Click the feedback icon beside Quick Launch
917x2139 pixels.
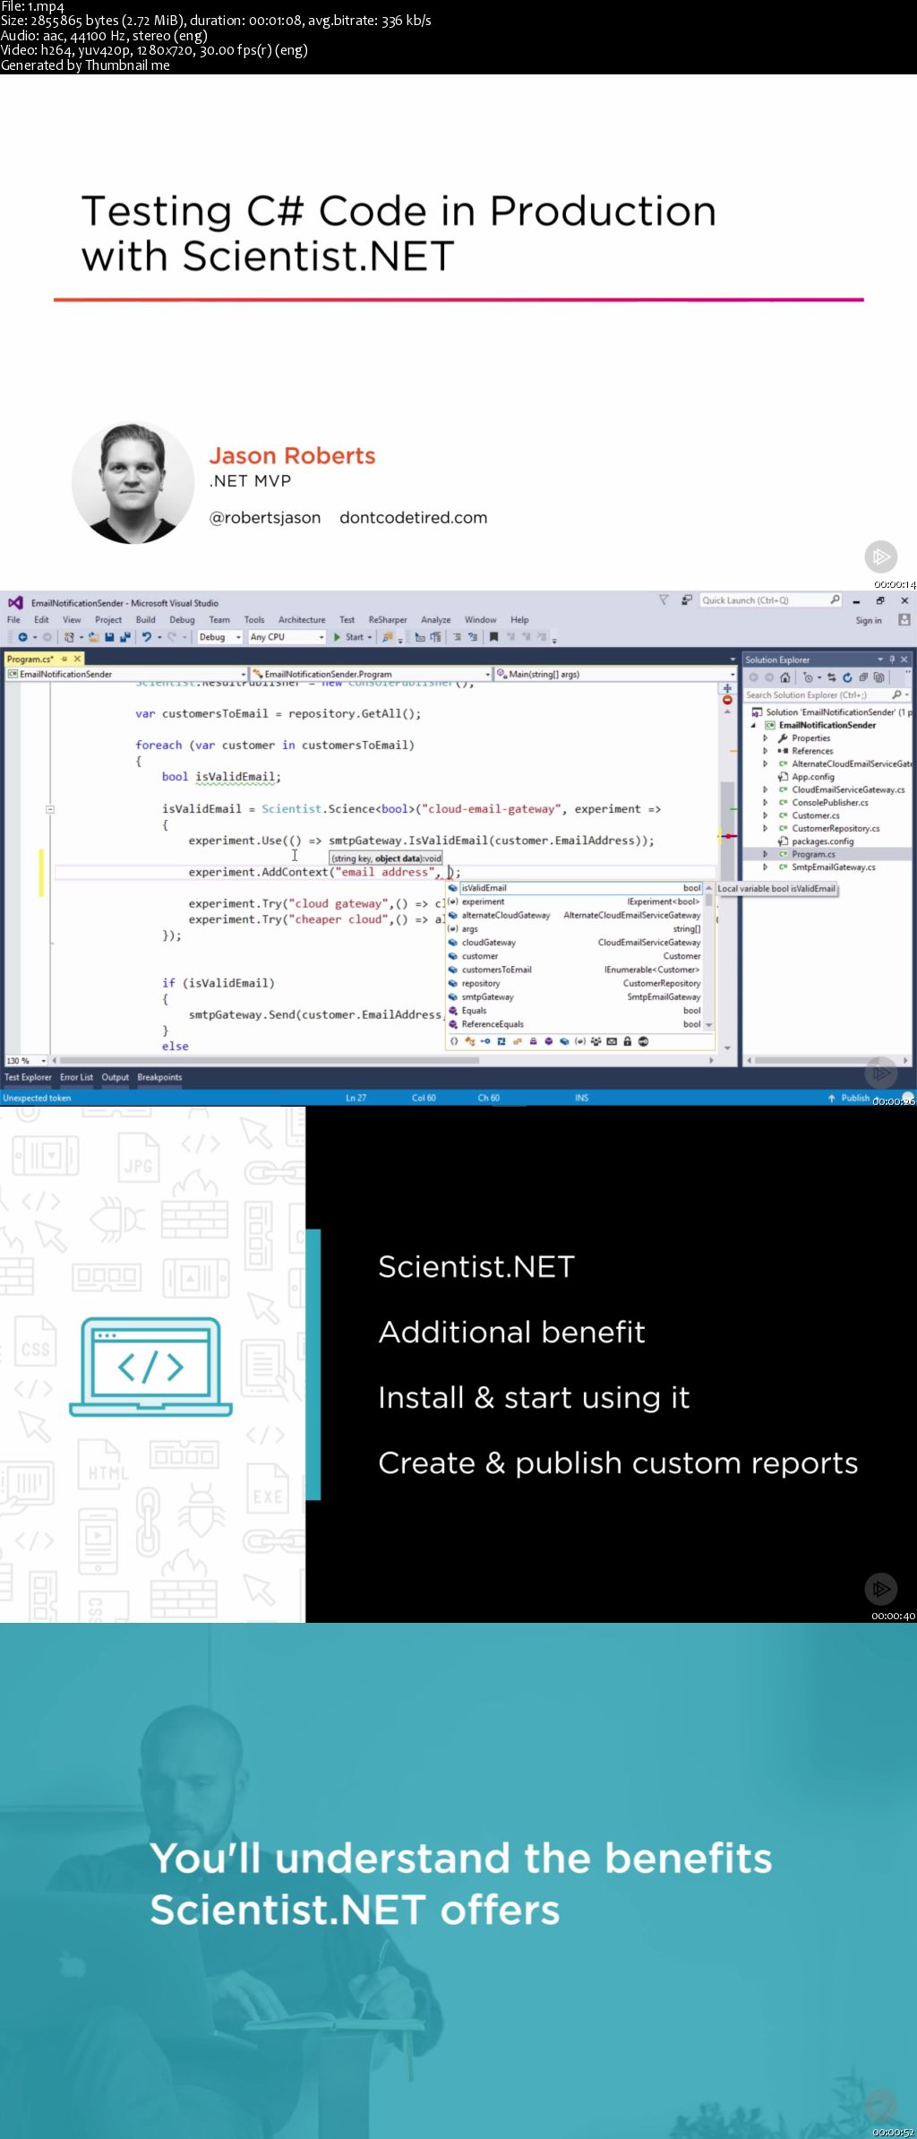click(687, 600)
